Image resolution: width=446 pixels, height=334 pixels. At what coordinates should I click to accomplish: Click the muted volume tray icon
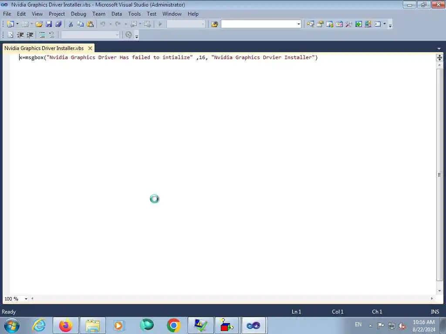pos(402,326)
